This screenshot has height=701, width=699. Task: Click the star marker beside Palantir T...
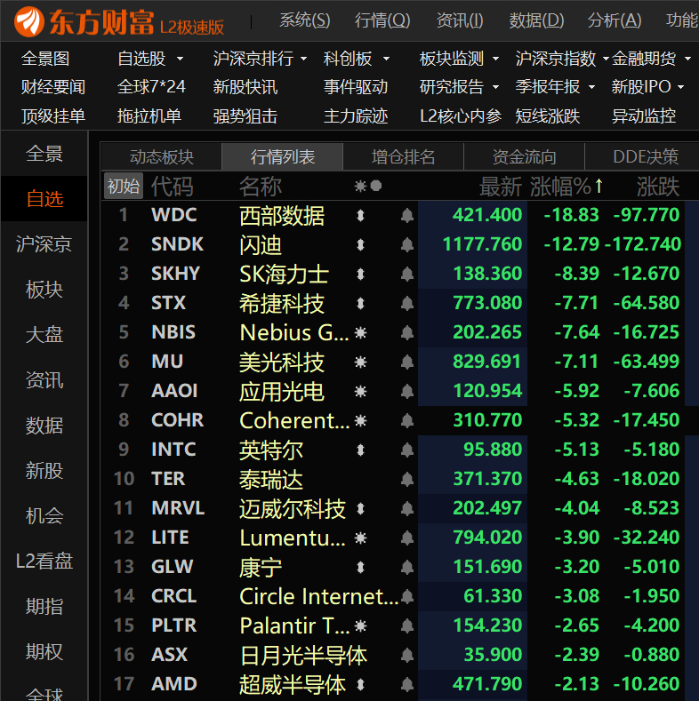(x=360, y=625)
